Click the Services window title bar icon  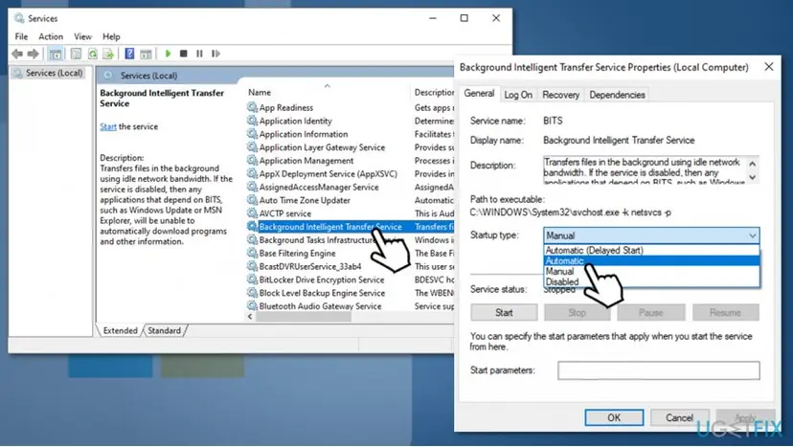tap(19, 18)
